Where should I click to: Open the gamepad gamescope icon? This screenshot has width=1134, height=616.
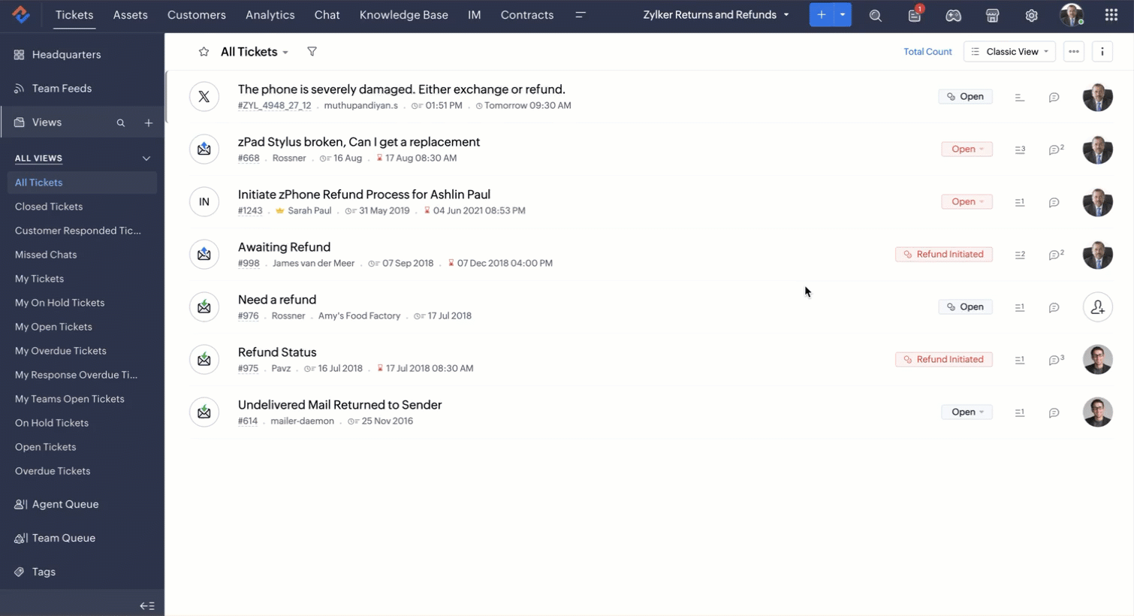tap(953, 15)
